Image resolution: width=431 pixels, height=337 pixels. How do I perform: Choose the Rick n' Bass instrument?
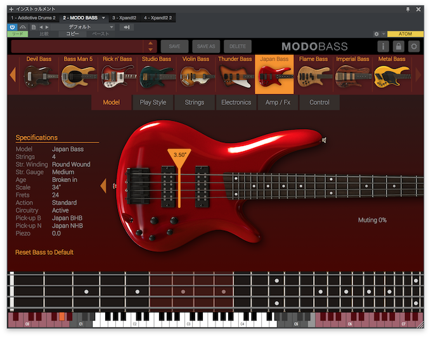tap(118, 74)
